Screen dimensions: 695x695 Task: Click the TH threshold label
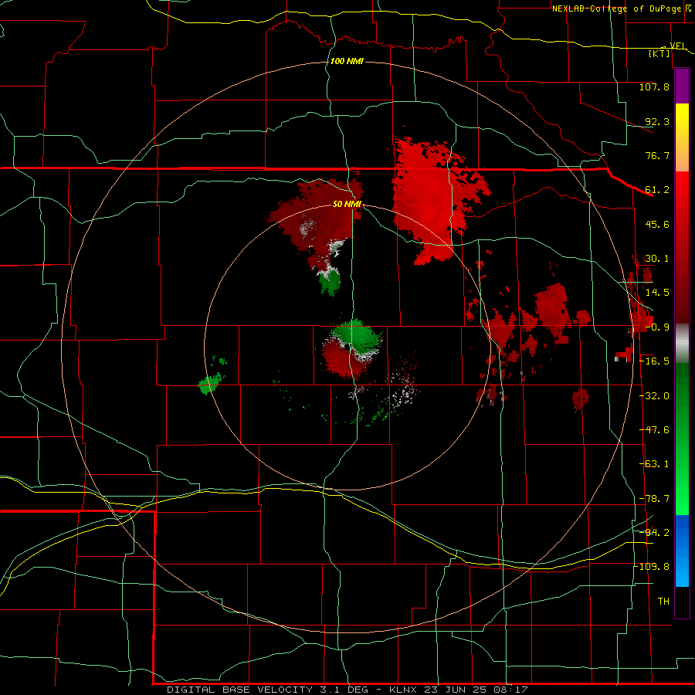coord(663,602)
